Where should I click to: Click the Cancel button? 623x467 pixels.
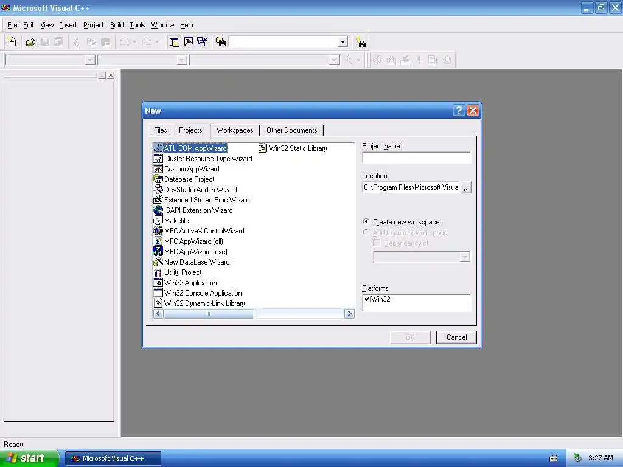456,337
